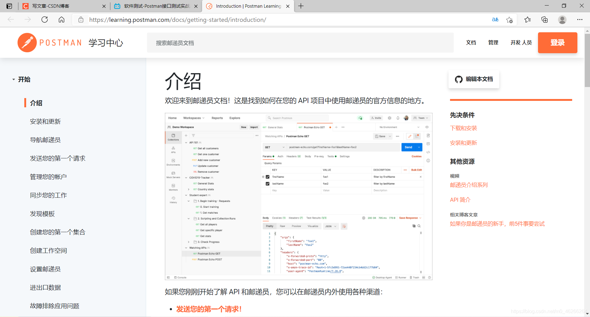Click the address bar URL
The width and height of the screenshot is (590, 317).
click(x=177, y=20)
